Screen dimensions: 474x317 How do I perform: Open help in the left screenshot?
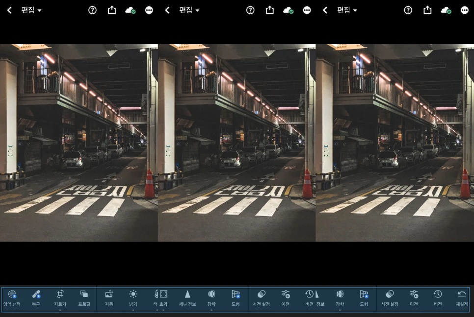click(x=93, y=10)
